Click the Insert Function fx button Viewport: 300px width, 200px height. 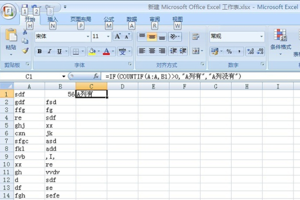(96, 76)
